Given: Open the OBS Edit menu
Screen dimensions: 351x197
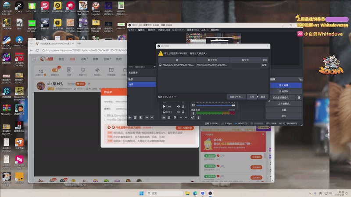Looking at the screenshot, I should (x=141, y=30).
